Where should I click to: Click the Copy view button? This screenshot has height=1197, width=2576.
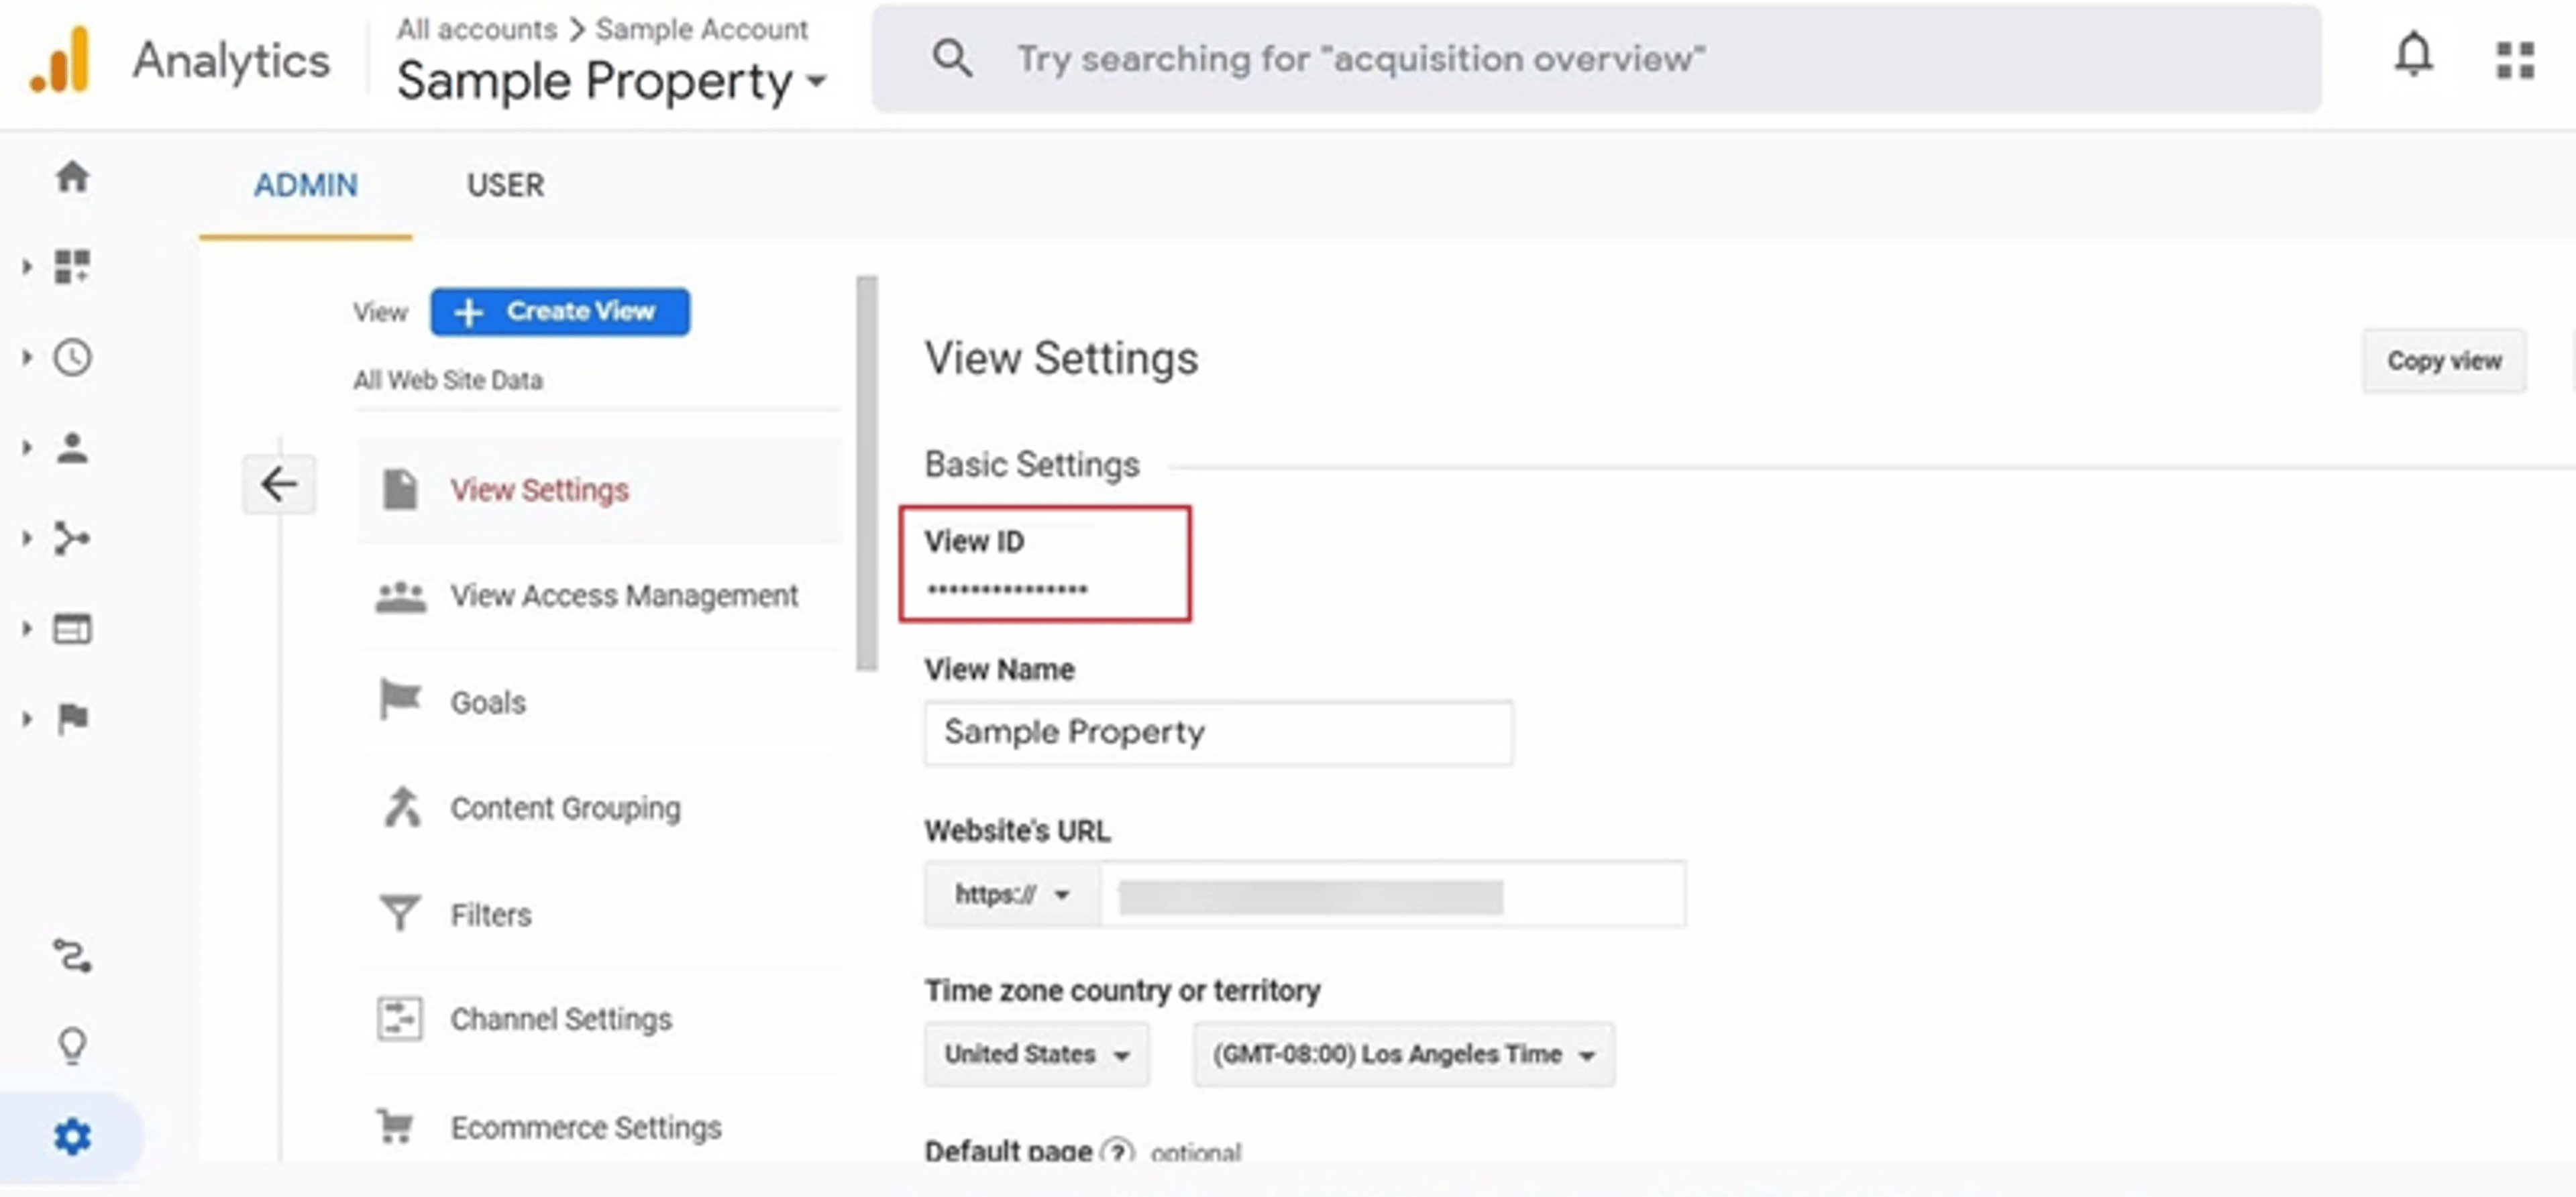tap(2444, 361)
